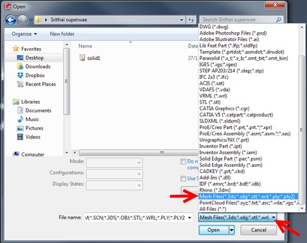Click the File name input field
Screen dimensions: 307x243
[136, 217]
